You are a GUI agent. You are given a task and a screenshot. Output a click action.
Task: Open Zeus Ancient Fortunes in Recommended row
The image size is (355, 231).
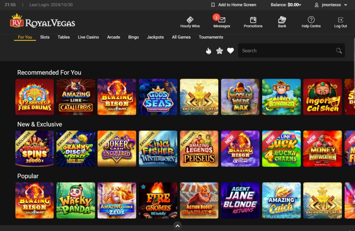tap(199, 97)
